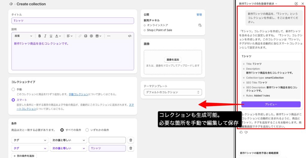Choose the いずれかの条件 radio option
This screenshot has height=158, width=306.
[87, 130]
